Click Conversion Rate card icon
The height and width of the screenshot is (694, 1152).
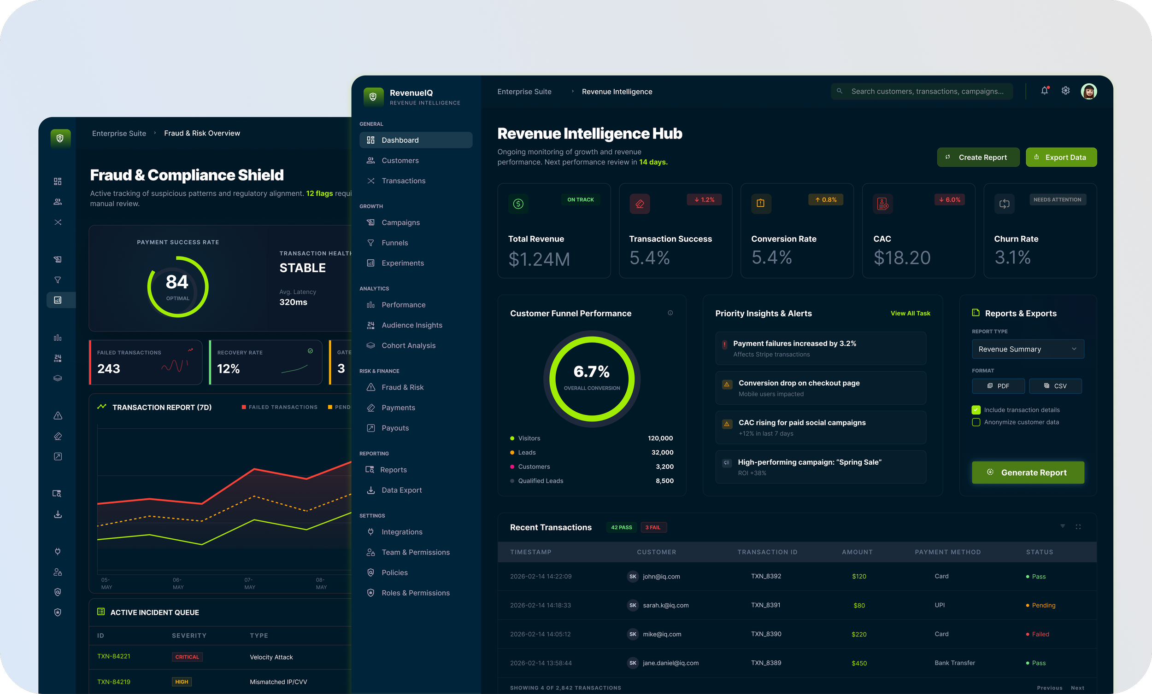coord(761,204)
